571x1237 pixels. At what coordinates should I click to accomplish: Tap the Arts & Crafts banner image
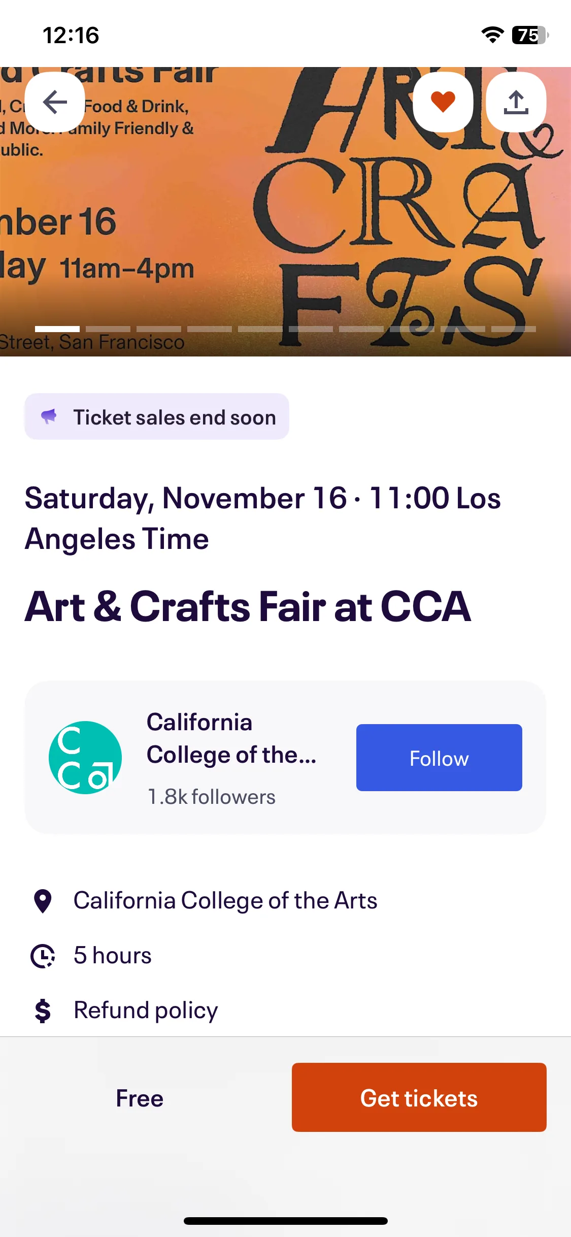click(285, 212)
